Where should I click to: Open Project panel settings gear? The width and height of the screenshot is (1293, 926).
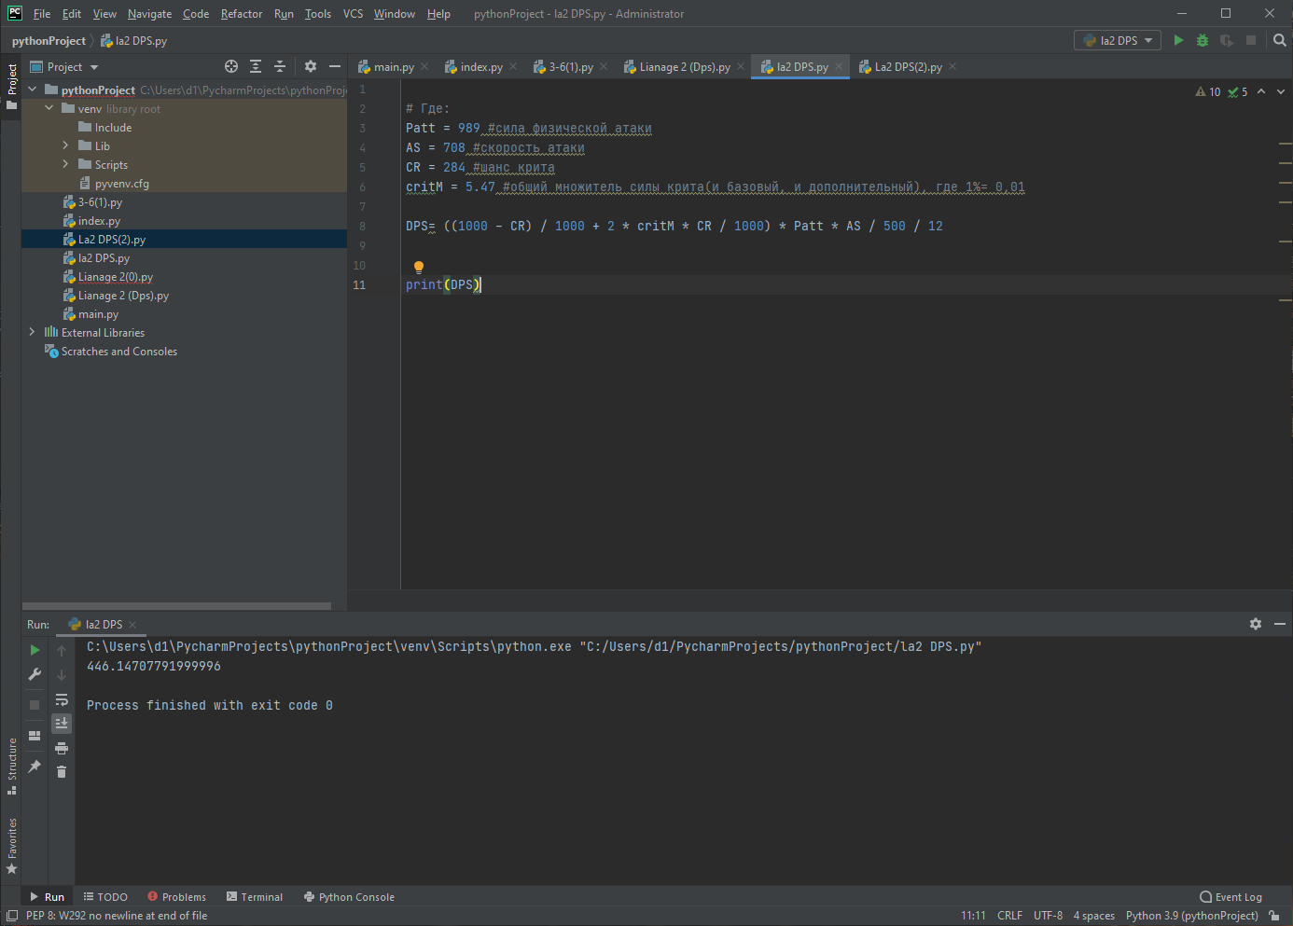point(311,66)
